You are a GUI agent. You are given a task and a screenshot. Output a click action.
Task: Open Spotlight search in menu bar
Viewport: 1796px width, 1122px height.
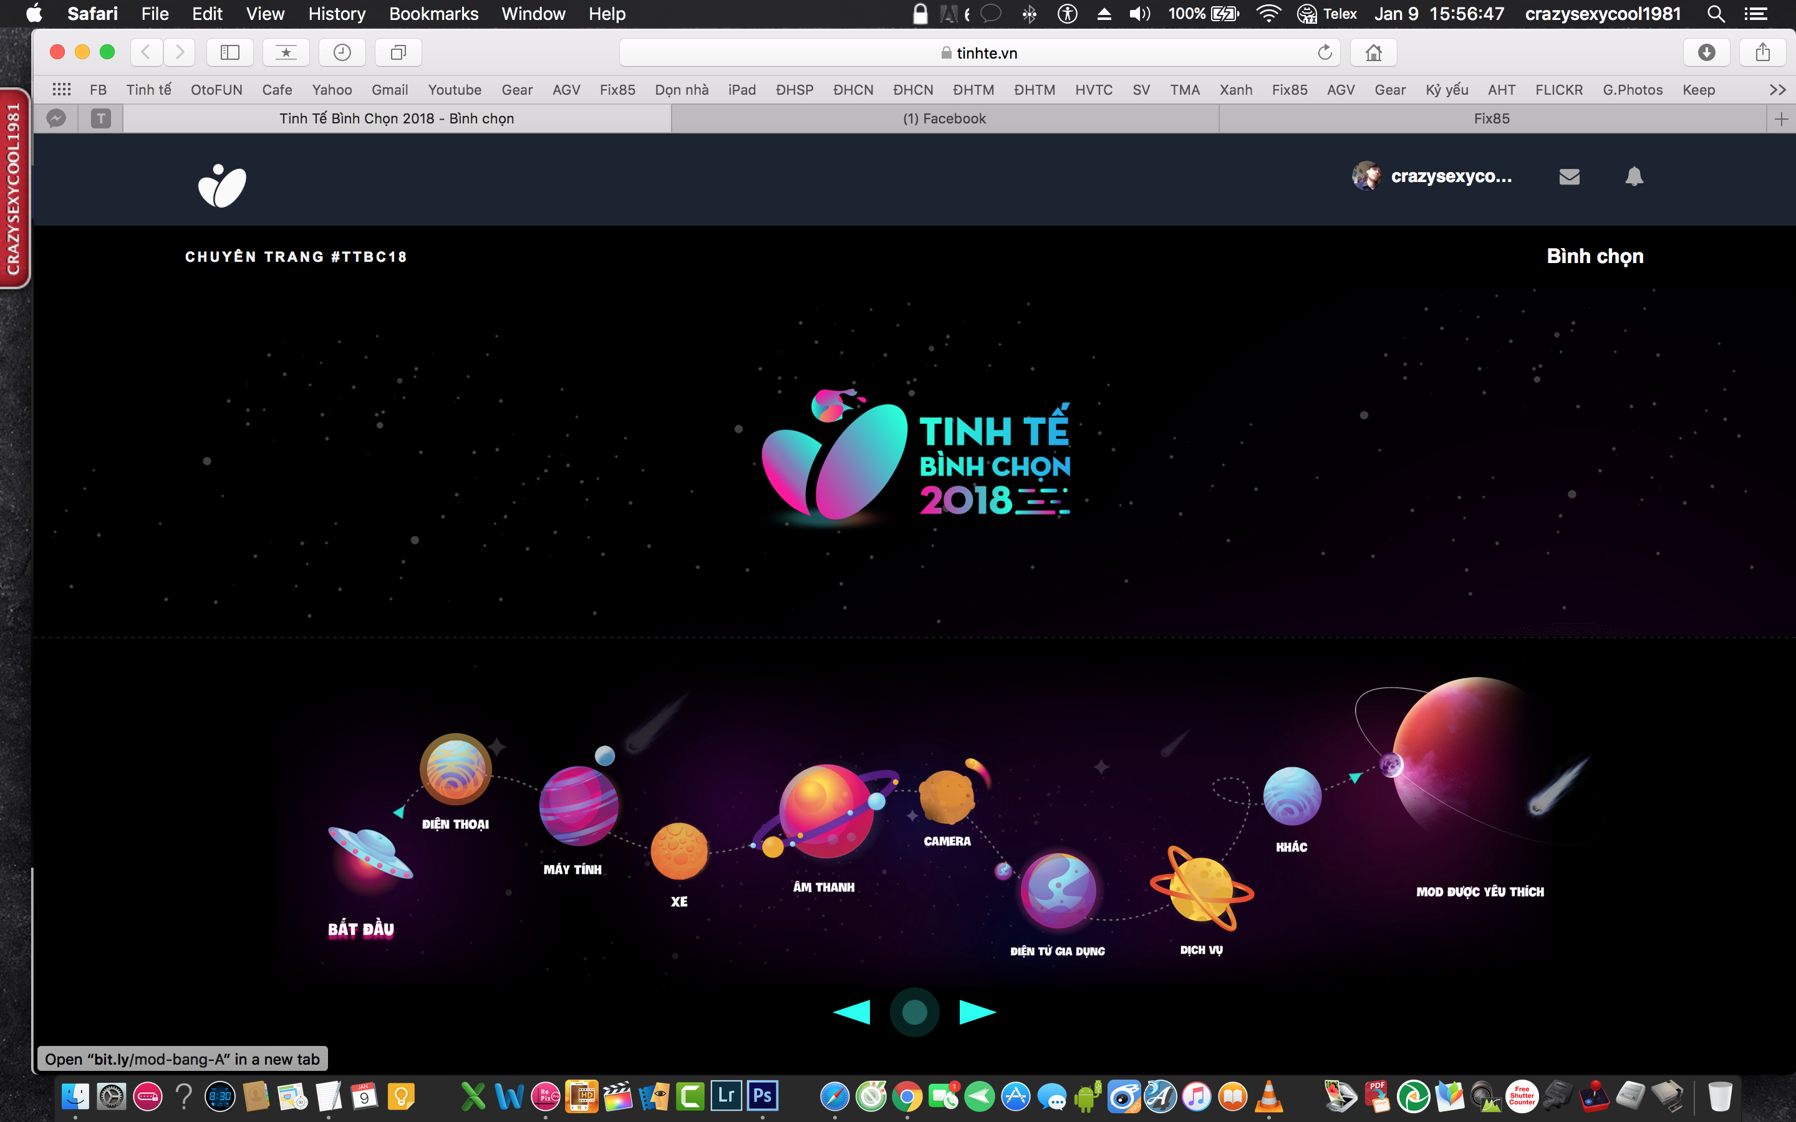(1715, 13)
